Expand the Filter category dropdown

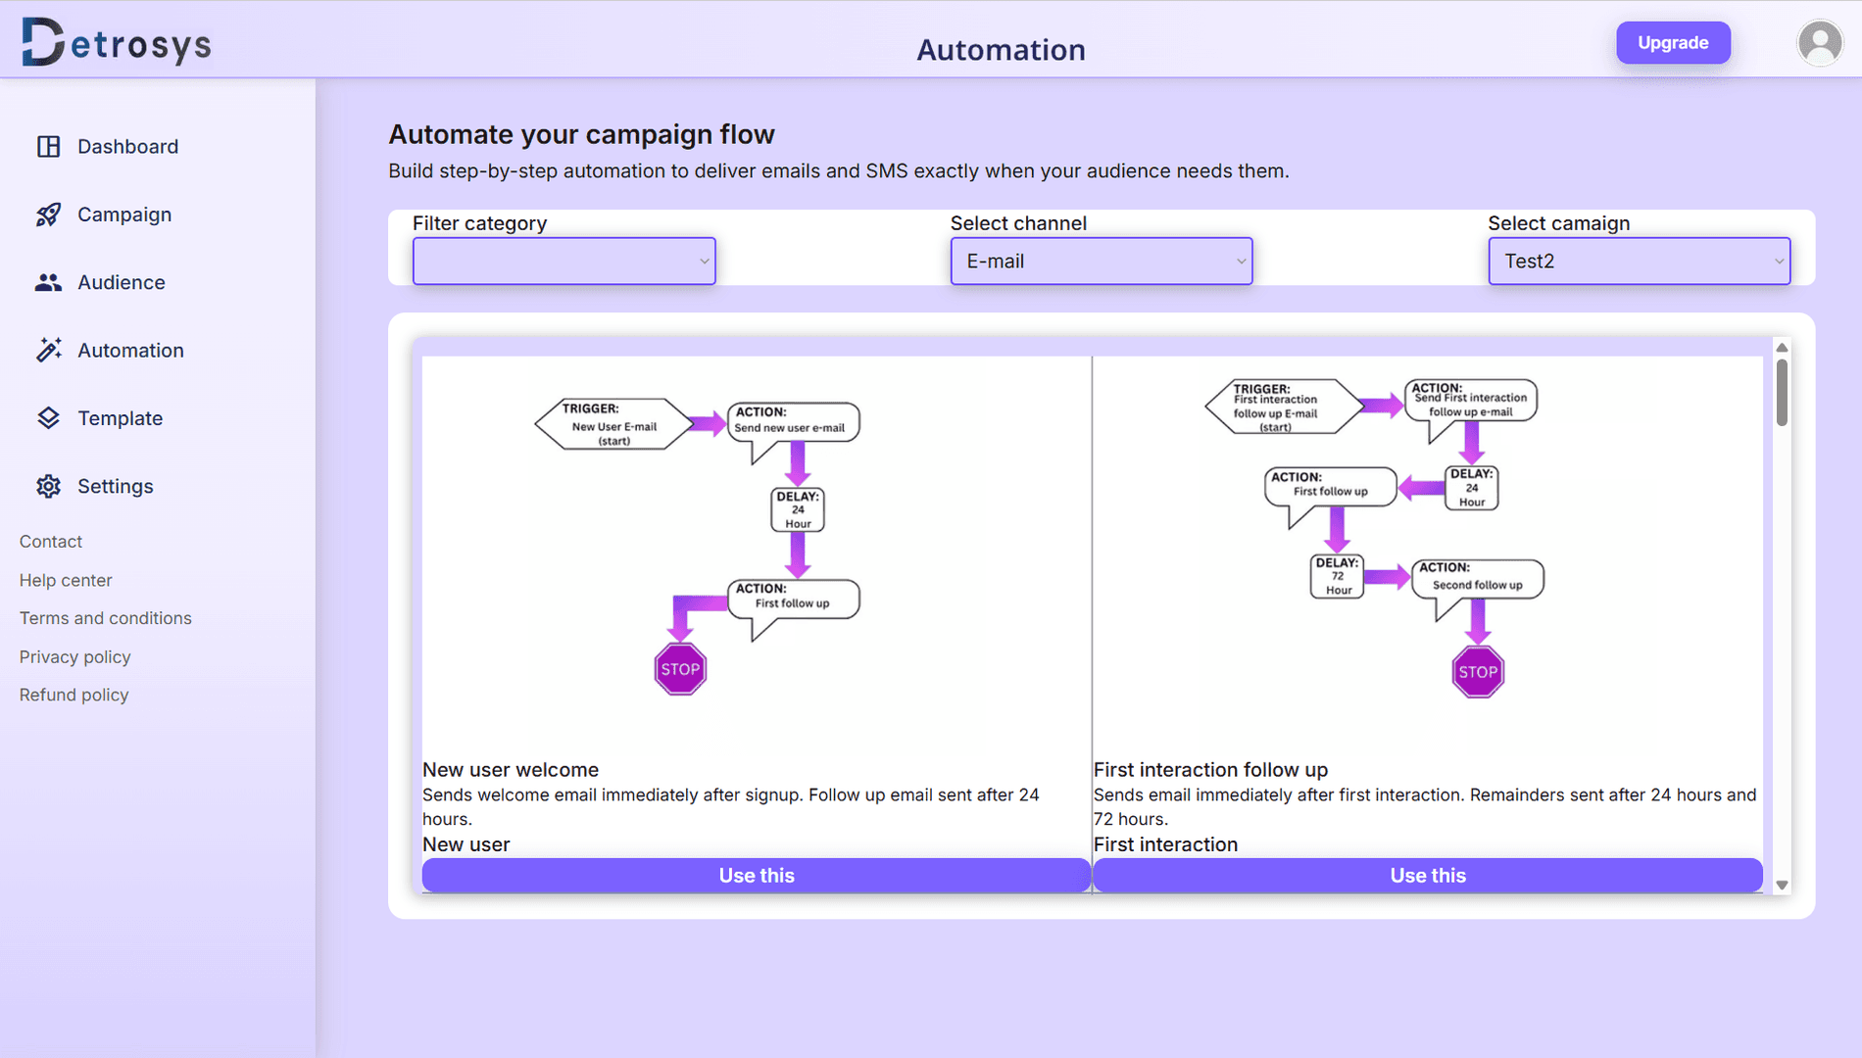pyautogui.click(x=563, y=261)
